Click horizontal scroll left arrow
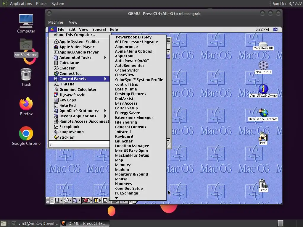This screenshot has height=227, width=303. (51, 145)
